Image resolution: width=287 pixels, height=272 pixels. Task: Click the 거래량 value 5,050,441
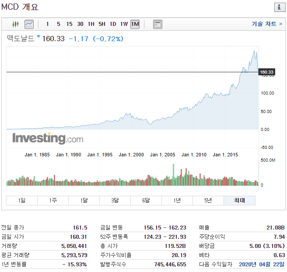coord(74,246)
